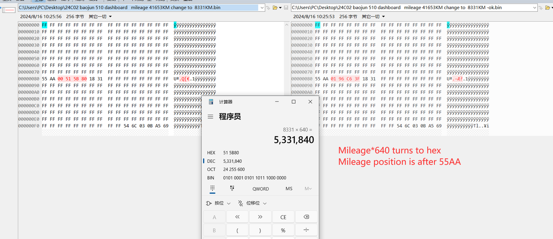Click the open folder icon for left file
The height and width of the screenshot is (239, 553).
click(275, 8)
